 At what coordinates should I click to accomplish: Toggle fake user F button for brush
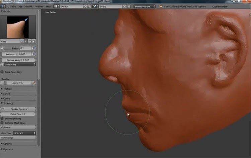26,41
